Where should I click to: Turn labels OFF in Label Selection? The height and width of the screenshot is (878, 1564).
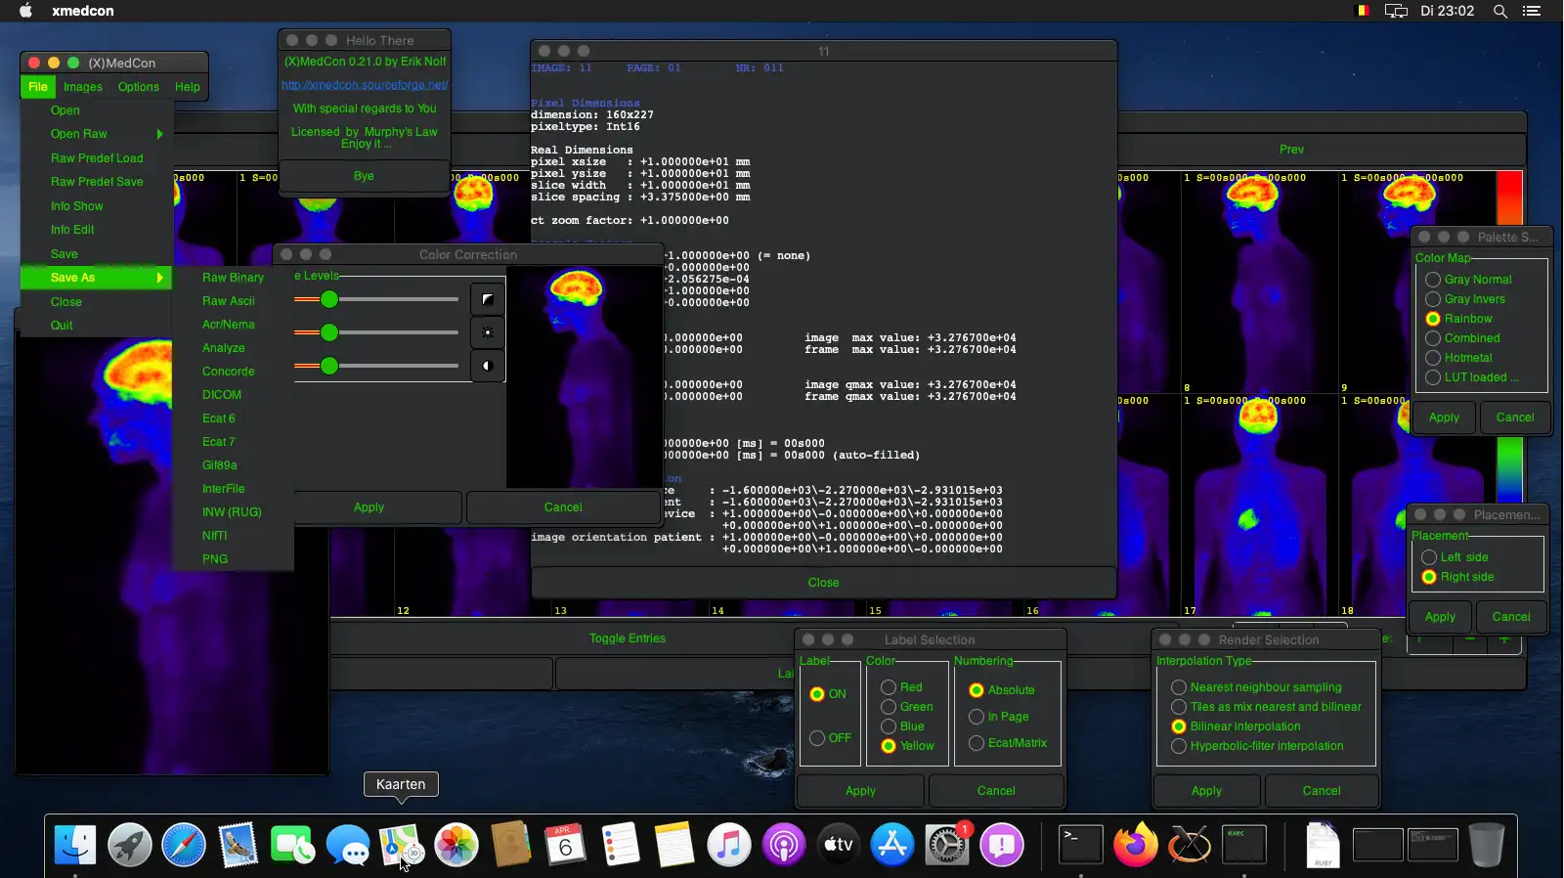click(x=817, y=738)
